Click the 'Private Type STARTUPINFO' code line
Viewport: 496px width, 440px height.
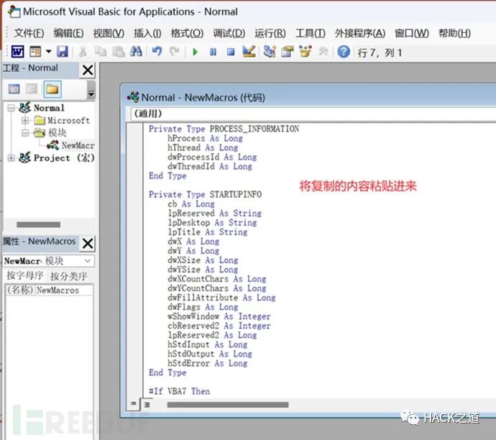tap(206, 194)
